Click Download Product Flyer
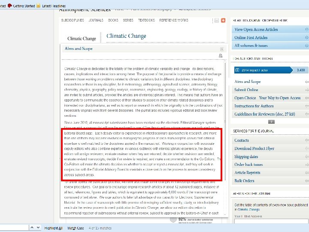The width and height of the screenshot is (309, 232). click(x=254, y=148)
